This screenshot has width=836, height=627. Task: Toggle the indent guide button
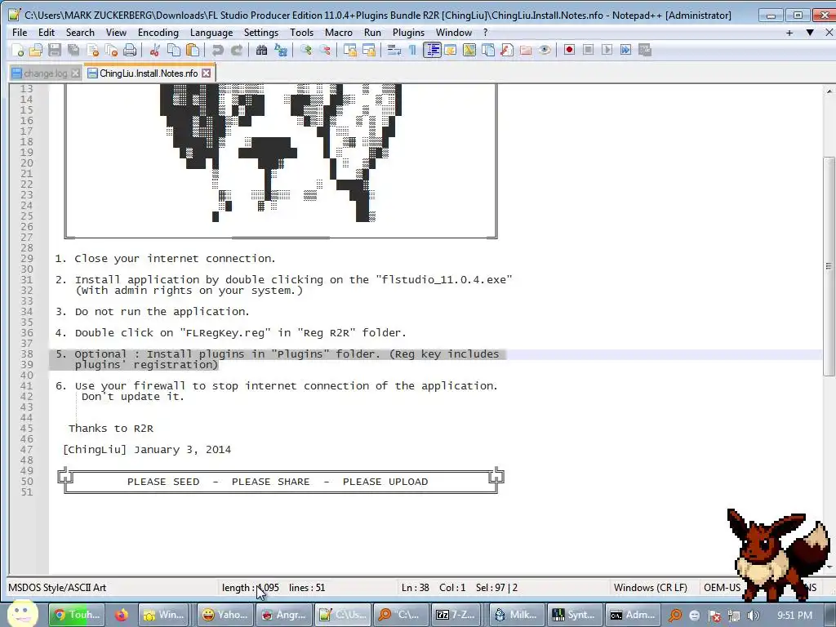coord(432,50)
